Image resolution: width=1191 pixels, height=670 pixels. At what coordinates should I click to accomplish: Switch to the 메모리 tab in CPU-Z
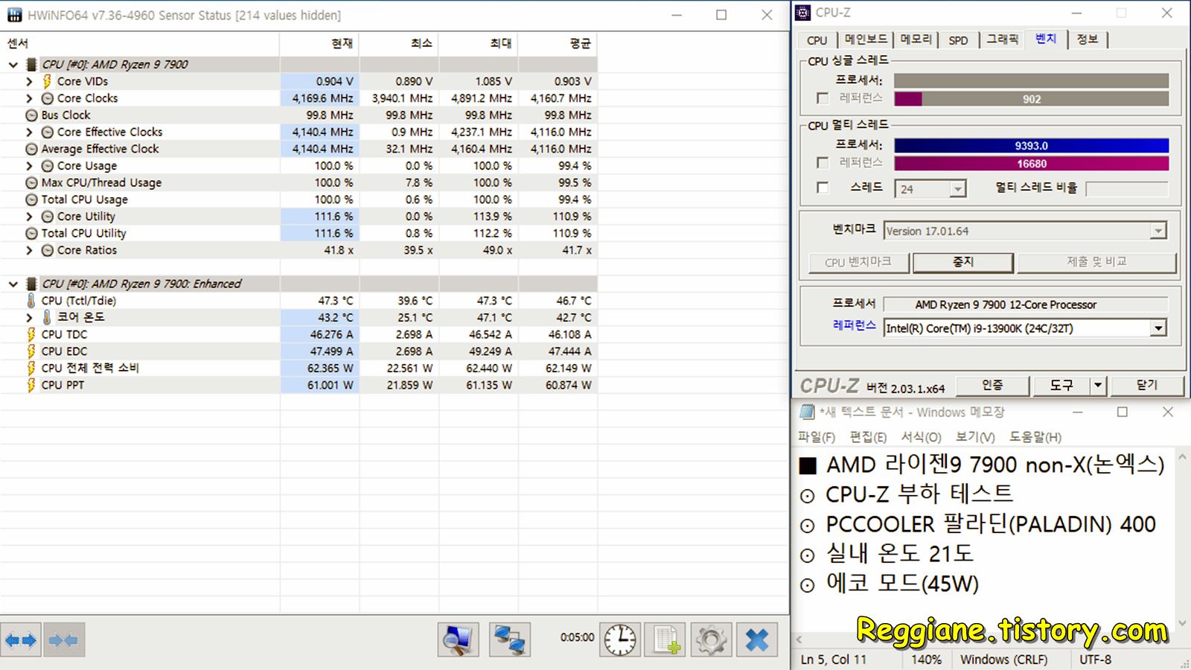point(916,39)
